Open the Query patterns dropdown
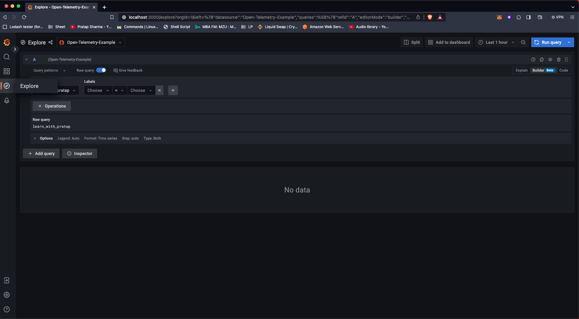 click(49, 70)
